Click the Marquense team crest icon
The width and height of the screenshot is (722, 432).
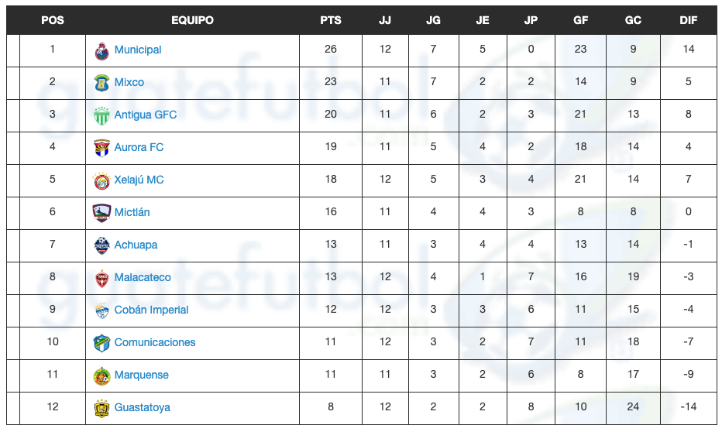[101, 375]
